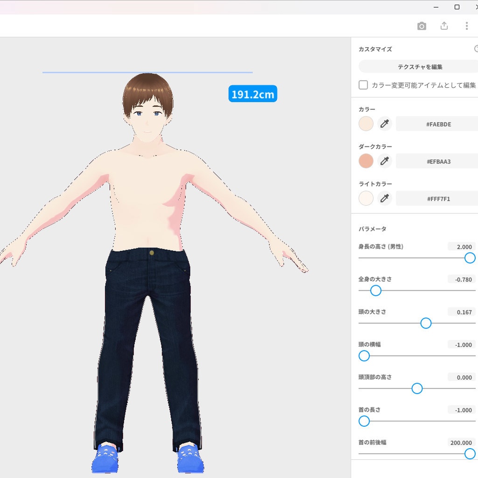Click the 頭の横幅 slider handle
The width and height of the screenshot is (478, 478).
(364, 356)
